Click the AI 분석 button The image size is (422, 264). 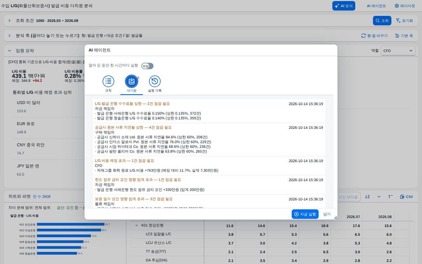pos(344,6)
